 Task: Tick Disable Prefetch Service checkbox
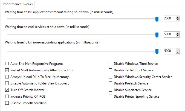[x=111, y=83]
